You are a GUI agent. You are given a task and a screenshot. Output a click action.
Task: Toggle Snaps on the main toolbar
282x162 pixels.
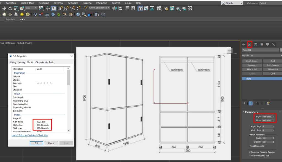[61, 8]
